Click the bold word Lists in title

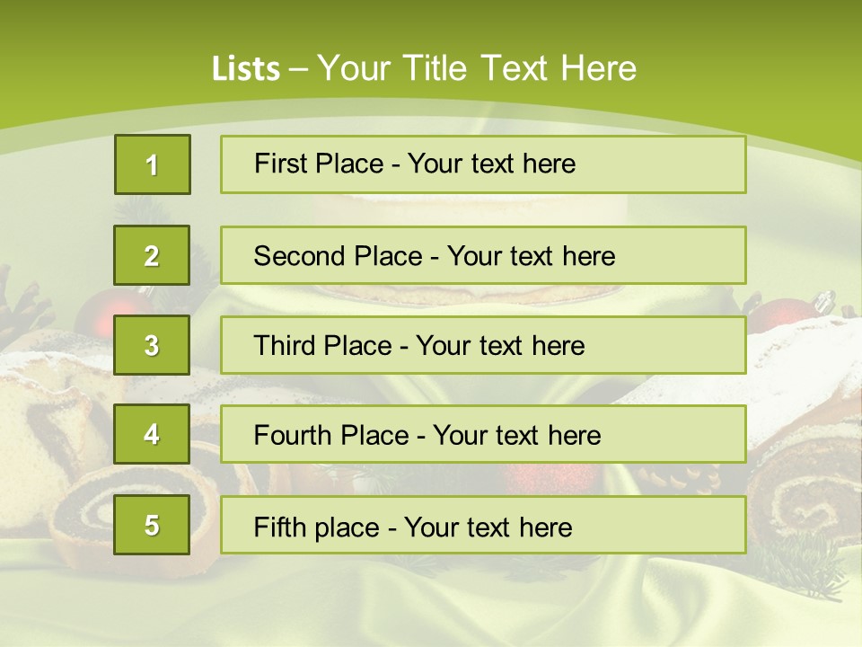245,68
